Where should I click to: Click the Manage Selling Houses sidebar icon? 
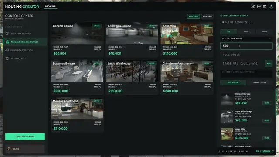pos(7,42)
